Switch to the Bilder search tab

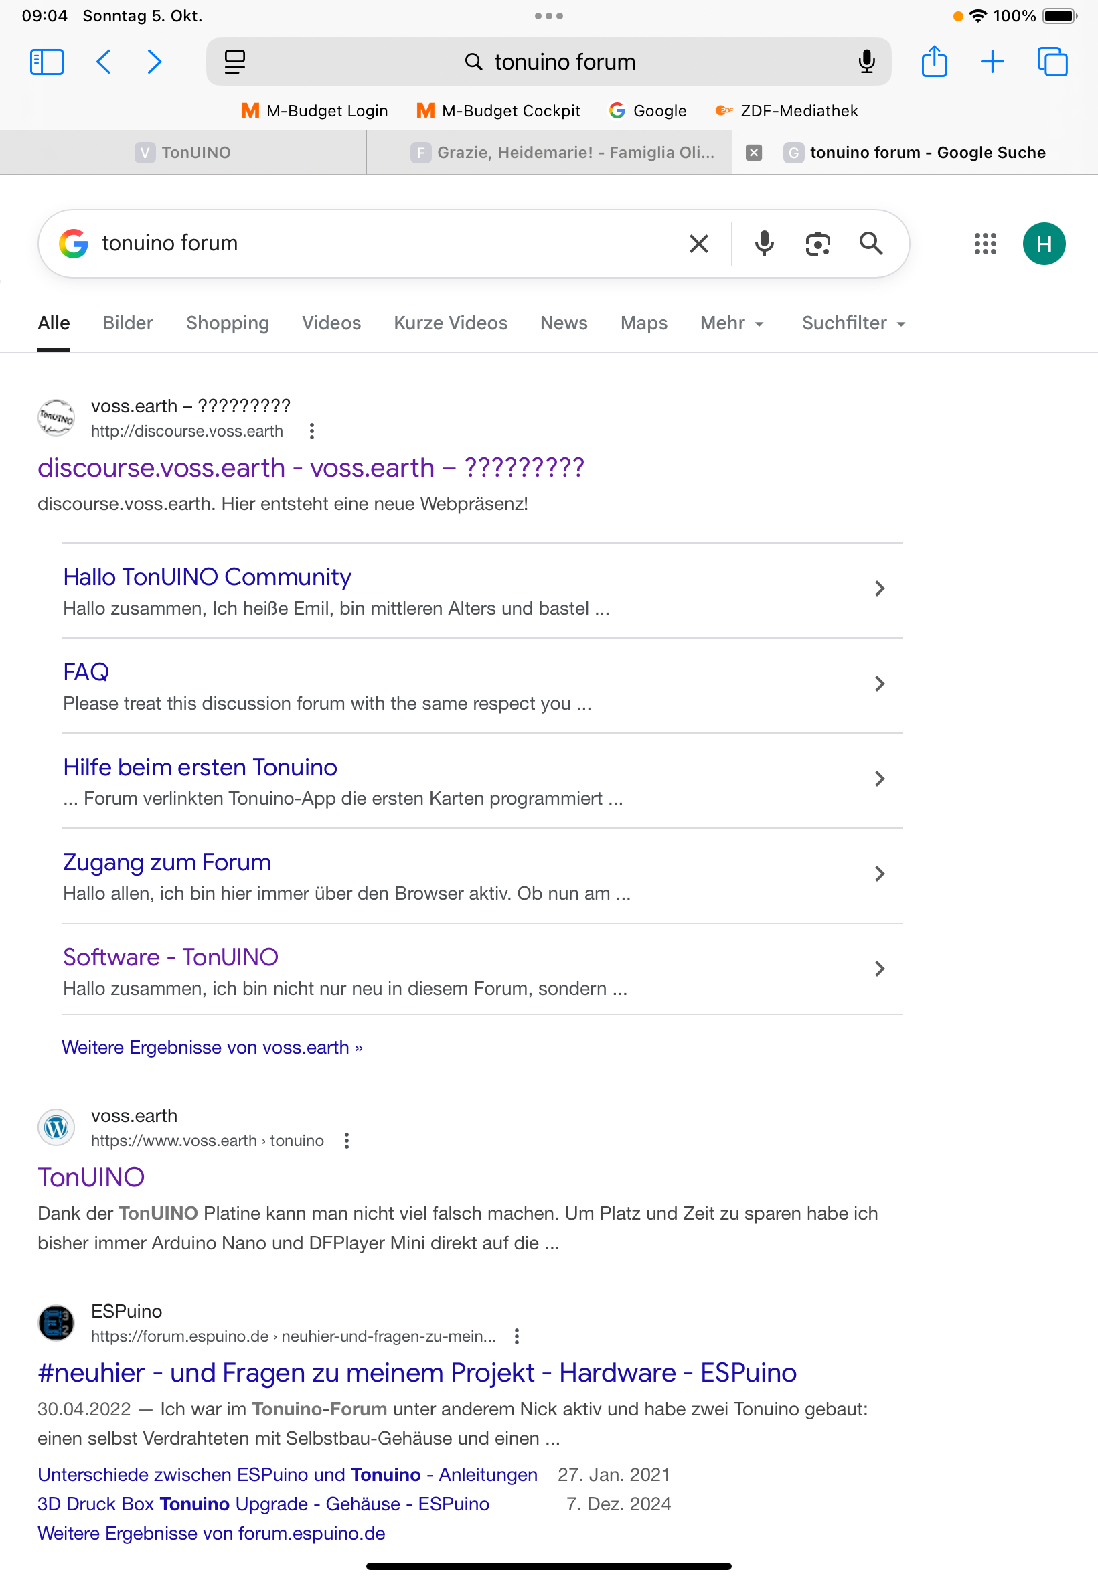coord(128,323)
